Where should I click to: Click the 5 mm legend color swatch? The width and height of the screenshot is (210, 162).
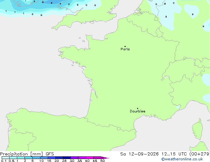coord(36,158)
